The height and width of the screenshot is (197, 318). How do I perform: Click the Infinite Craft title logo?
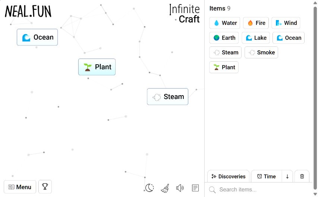click(x=185, y=14)
